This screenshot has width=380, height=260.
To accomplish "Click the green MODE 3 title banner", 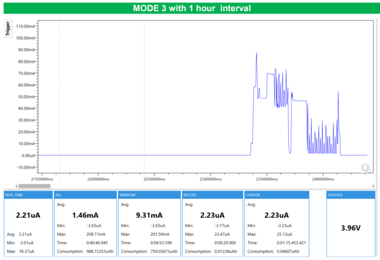I will pos(190,8).
